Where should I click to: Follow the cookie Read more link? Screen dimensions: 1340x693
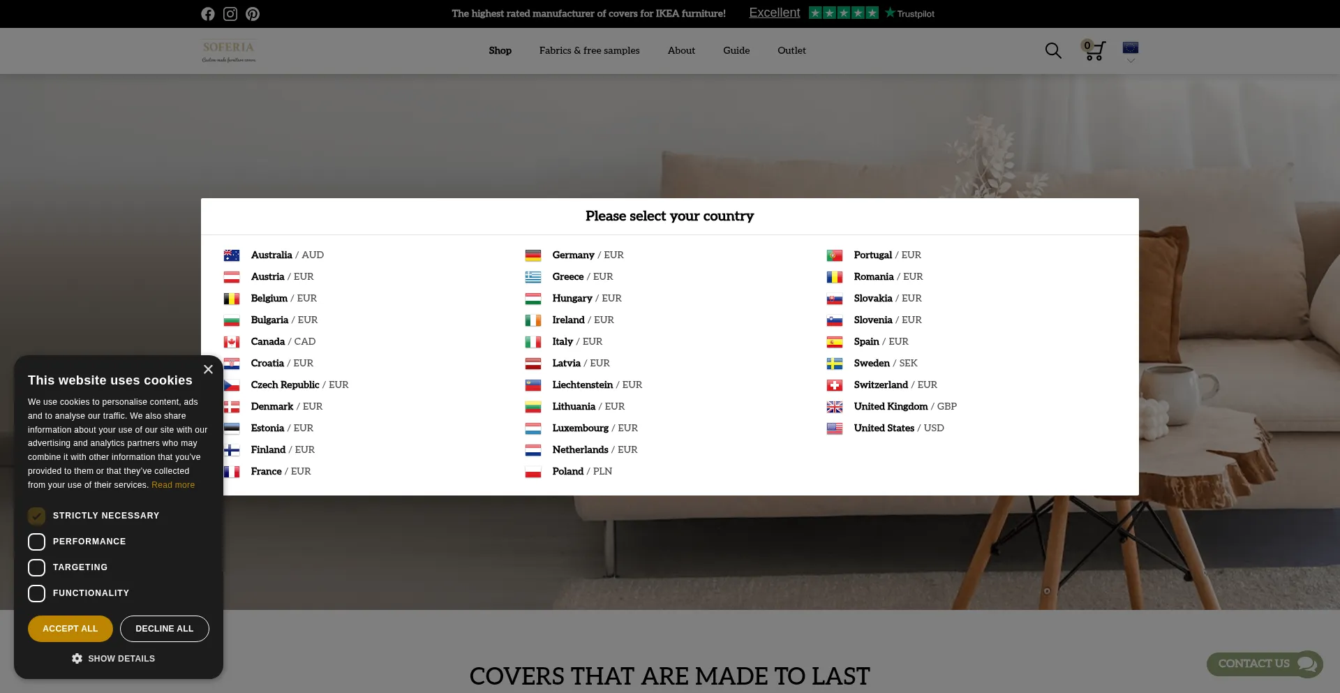pos(173,485)
